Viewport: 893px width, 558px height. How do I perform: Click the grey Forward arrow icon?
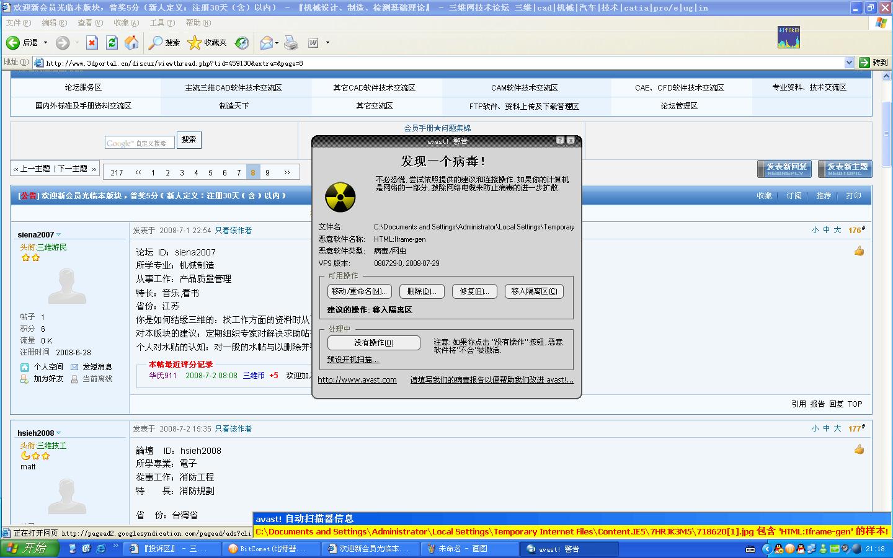click(63, 42)
